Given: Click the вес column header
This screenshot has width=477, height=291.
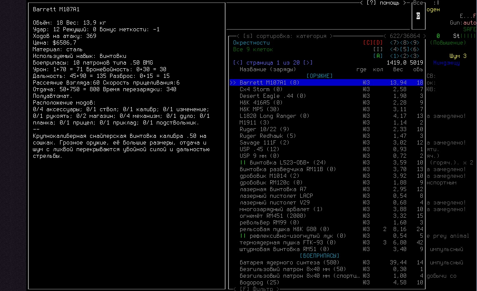Looking at the screenshot, I should (x=398, y=69).
